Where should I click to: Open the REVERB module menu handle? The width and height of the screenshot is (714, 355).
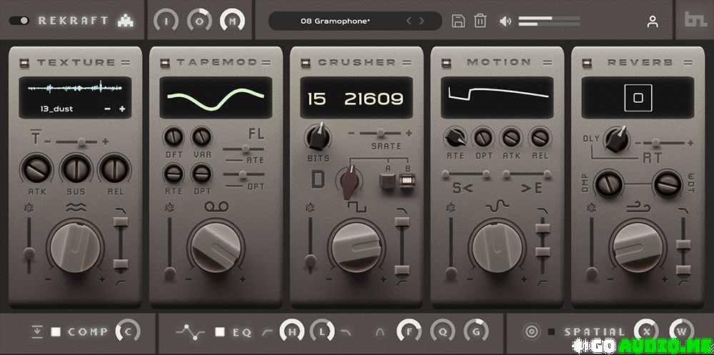tap(688, 63)
